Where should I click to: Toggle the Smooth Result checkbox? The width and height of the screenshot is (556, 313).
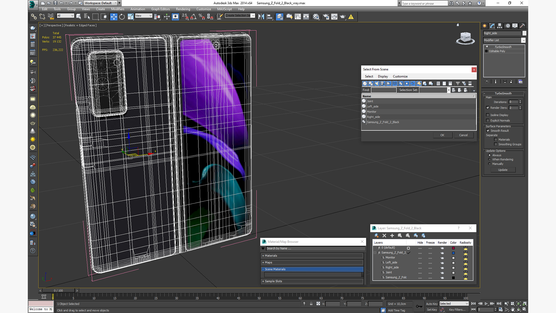click(488, 131)
